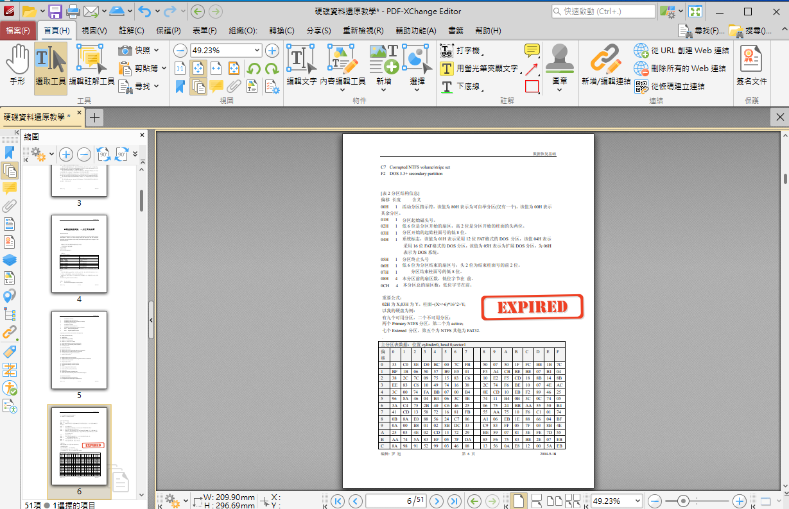
Task: Open the 剪貼簿 clipboard dropdown
Action: 163,68
